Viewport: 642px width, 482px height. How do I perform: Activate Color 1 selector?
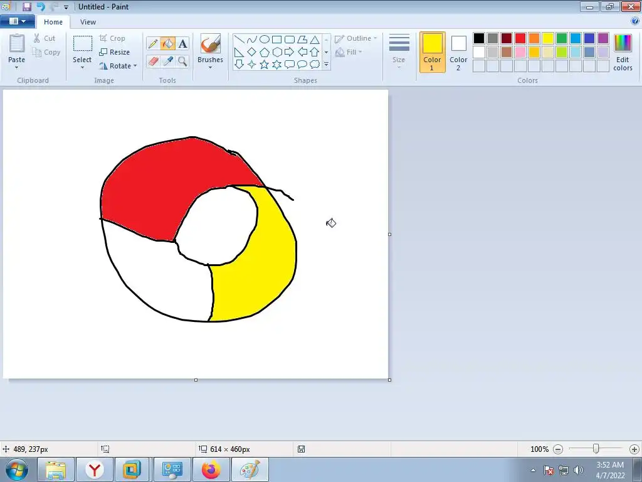point(433,53)
